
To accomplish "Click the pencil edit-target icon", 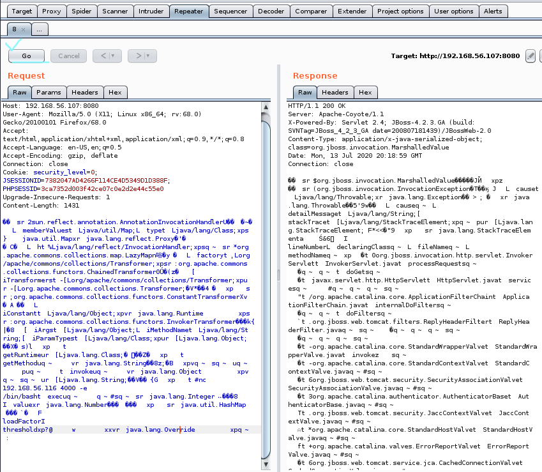I will [531, 56].
